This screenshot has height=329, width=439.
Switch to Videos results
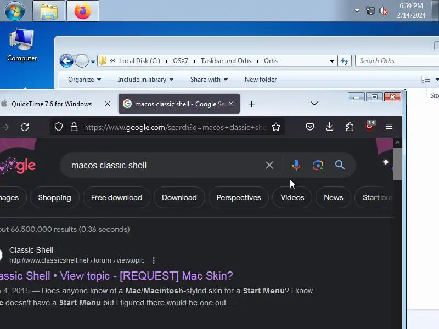click(292, 197)
